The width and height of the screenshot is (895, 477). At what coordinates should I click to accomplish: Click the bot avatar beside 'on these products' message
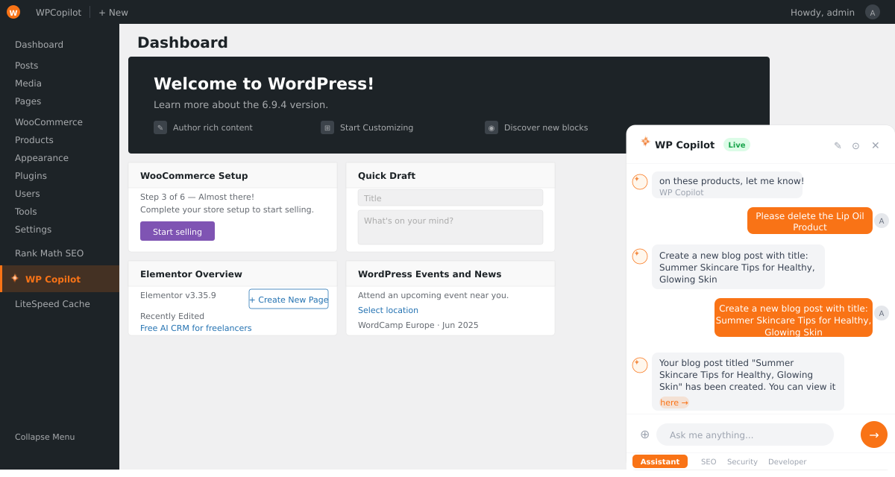click(x=640, y=182)
